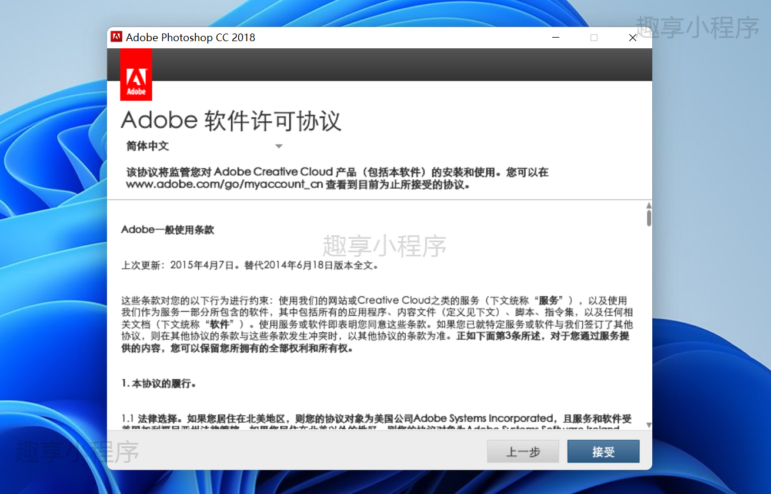The width and height of the screenshot is (771, 494).
Task: Click the '1. 本协议的履行。' heading
Action: 159,383
